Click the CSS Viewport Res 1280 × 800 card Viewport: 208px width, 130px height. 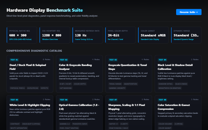click(55, 35)
